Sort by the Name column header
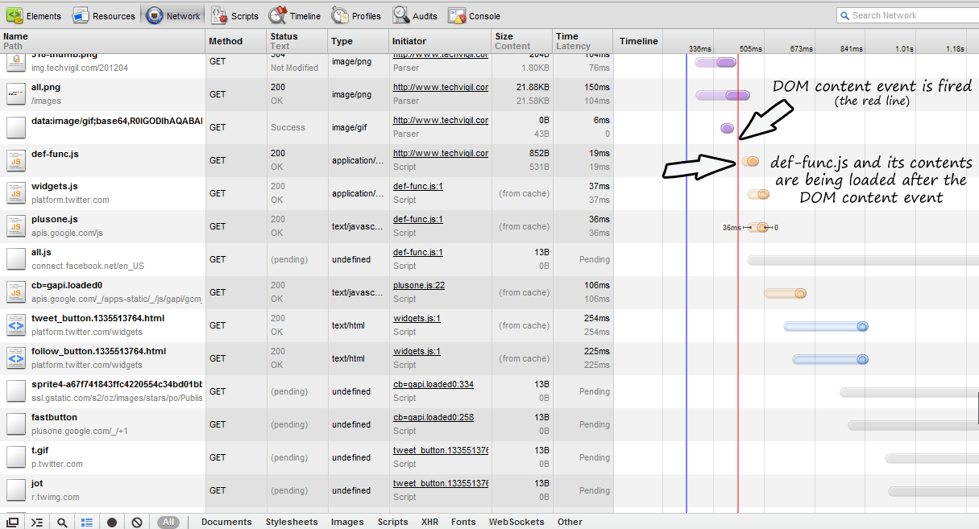 click(102, 41)
